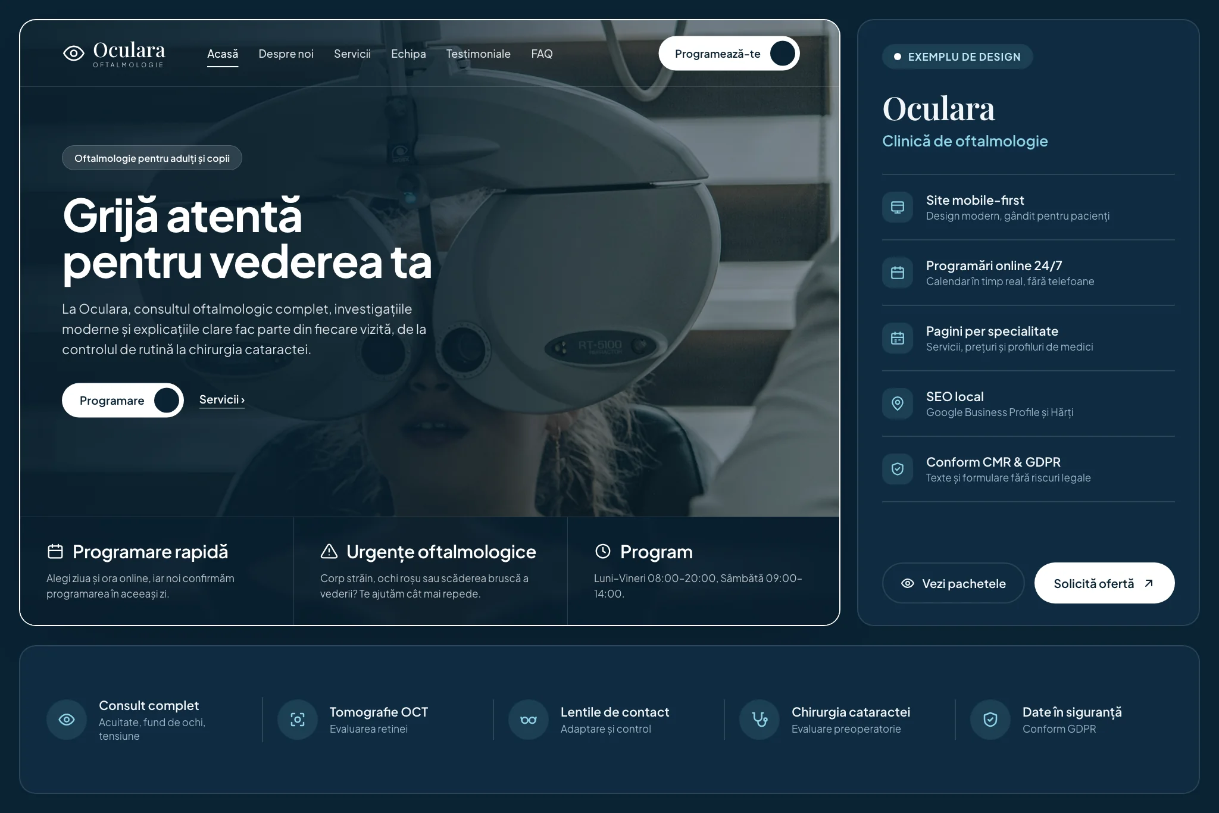The width and height of the screenshot is (1219, 813).
Task: Click the dark circle in Programează-te button
Action: pos(783,54)
